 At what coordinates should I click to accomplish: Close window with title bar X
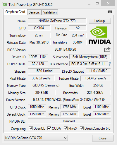coord(108,4)
